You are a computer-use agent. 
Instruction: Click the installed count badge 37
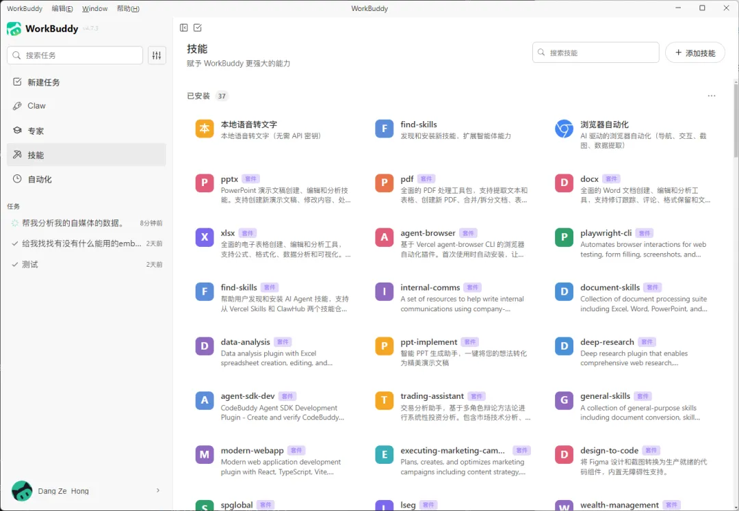pyautogui.click(x=222, y=96)
